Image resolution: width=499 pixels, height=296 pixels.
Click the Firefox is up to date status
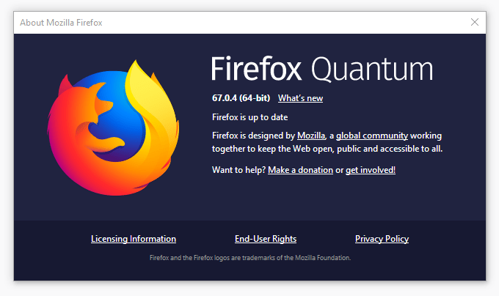249,117
